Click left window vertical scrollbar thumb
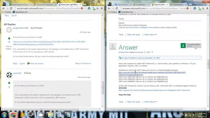210x118 pixels. tap(102, 88)
